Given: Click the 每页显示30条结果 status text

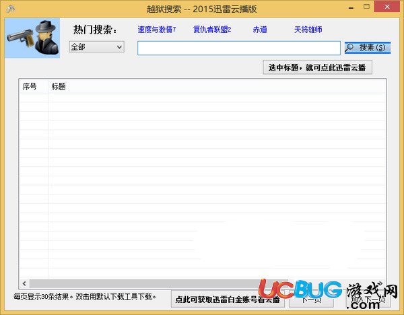Looking at the screenshot, I should (x=85, y=297).
